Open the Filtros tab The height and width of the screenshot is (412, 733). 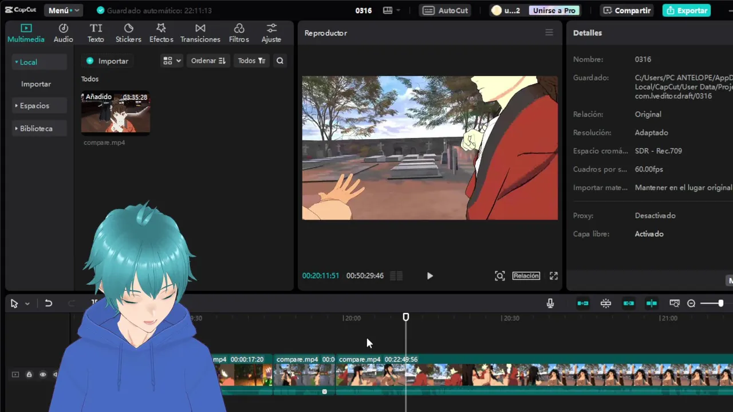pos(239,33)
